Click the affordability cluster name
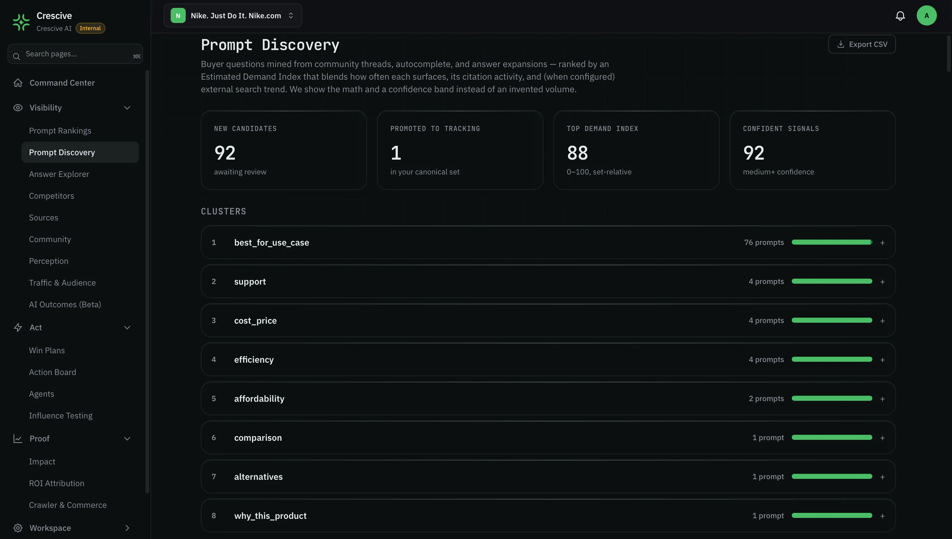 pos(259,399)
